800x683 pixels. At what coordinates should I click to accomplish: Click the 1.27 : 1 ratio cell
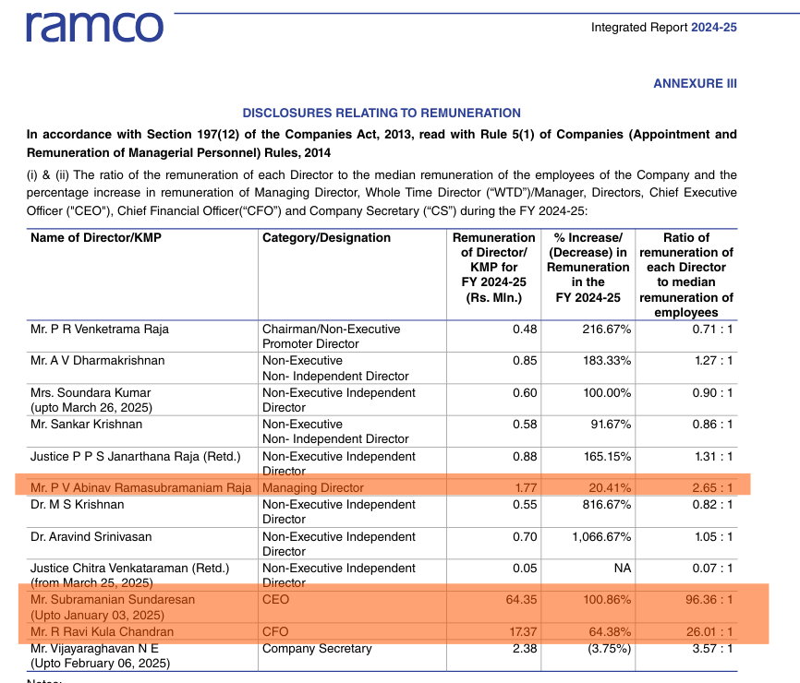[x=714, y=361]
